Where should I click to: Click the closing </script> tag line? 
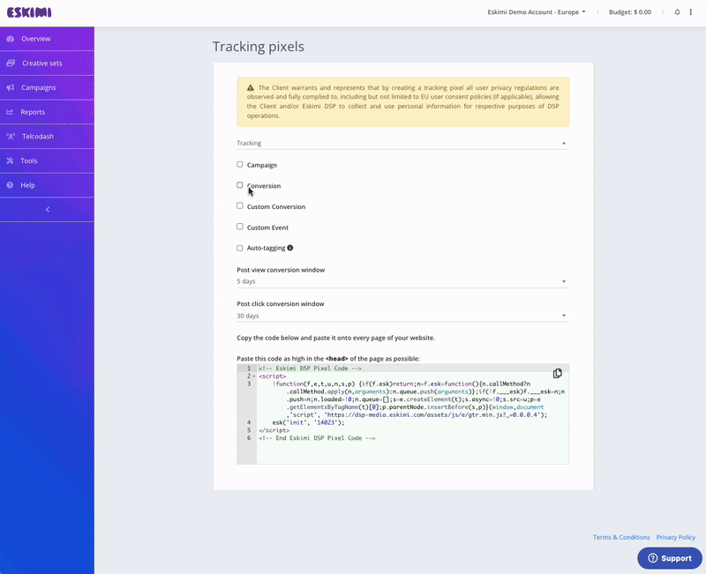(274, 430)
